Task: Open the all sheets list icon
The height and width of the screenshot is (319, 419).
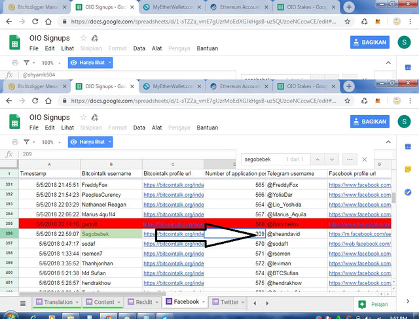Action: [23, 303]
